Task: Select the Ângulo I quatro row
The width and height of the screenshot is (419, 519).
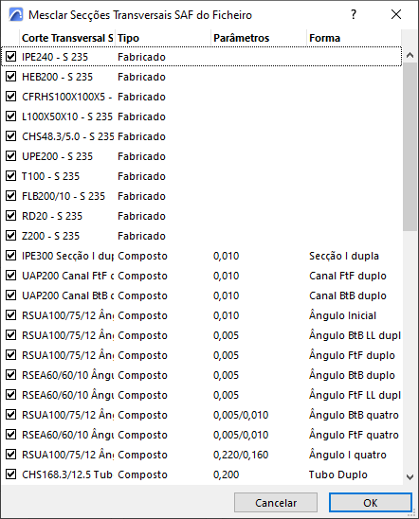Action: (x=202, y=455)
